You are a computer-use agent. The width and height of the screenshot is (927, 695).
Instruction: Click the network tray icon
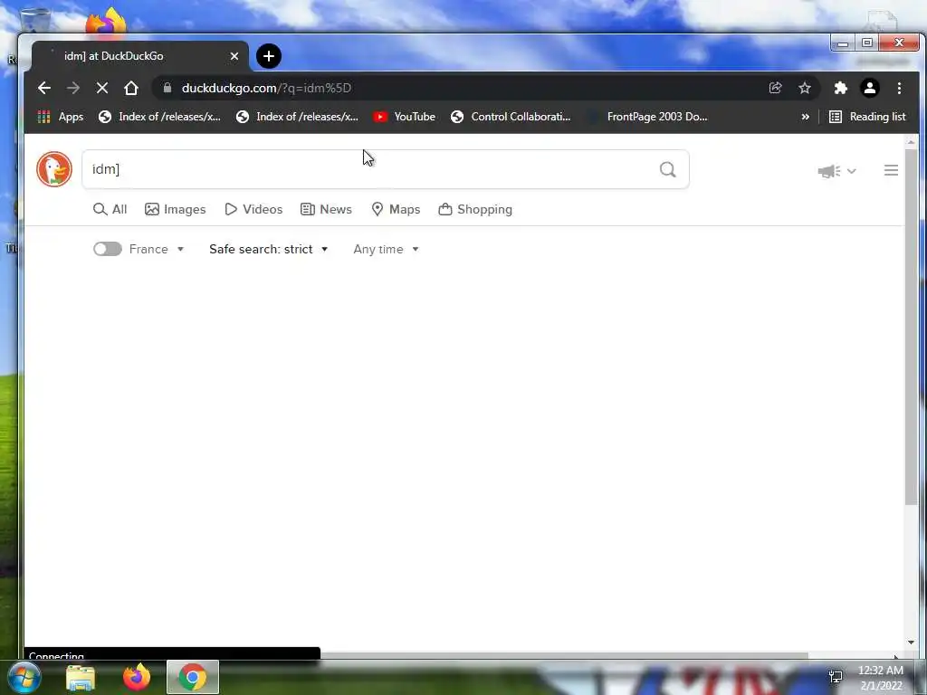coord(836,677)
